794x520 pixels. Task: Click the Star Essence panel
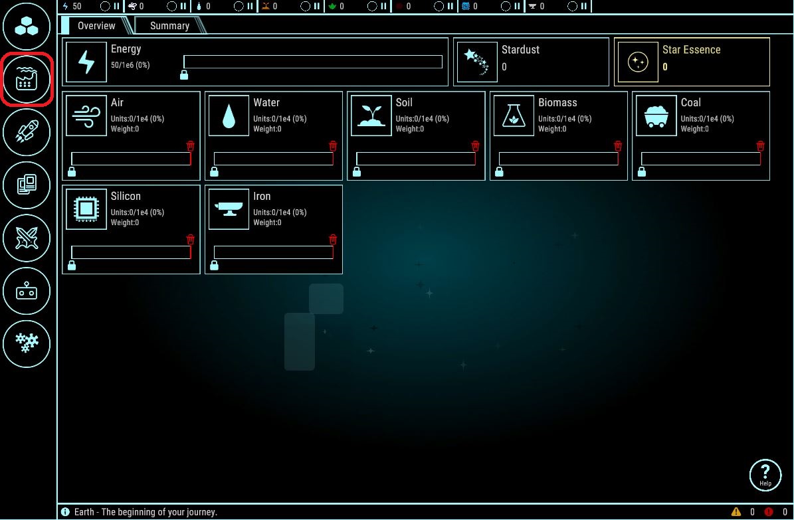click(x=691, y=62)
